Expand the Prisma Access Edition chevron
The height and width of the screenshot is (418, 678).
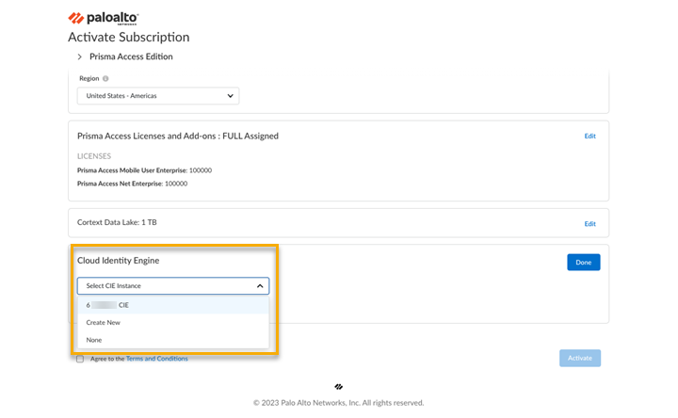79,57
